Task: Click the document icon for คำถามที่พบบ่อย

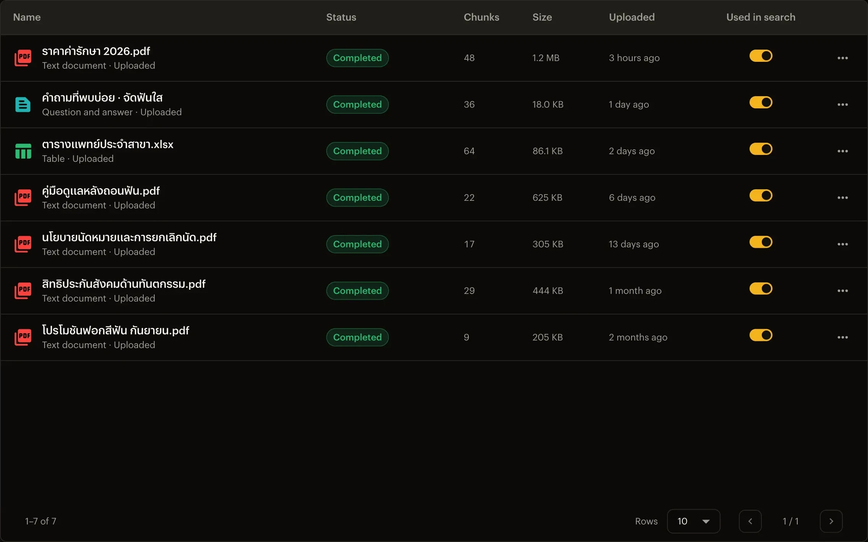Action: coord(23,105)
